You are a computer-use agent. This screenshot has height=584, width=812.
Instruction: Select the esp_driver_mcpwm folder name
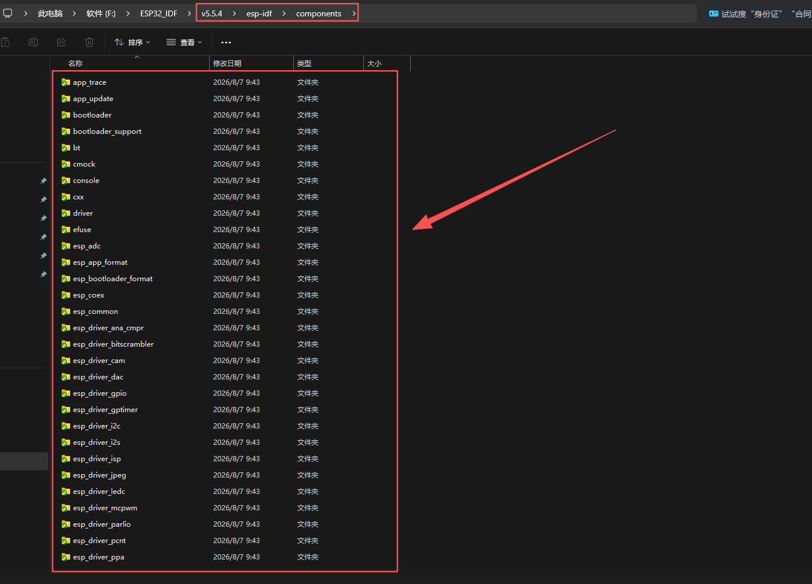pos(105,508)
